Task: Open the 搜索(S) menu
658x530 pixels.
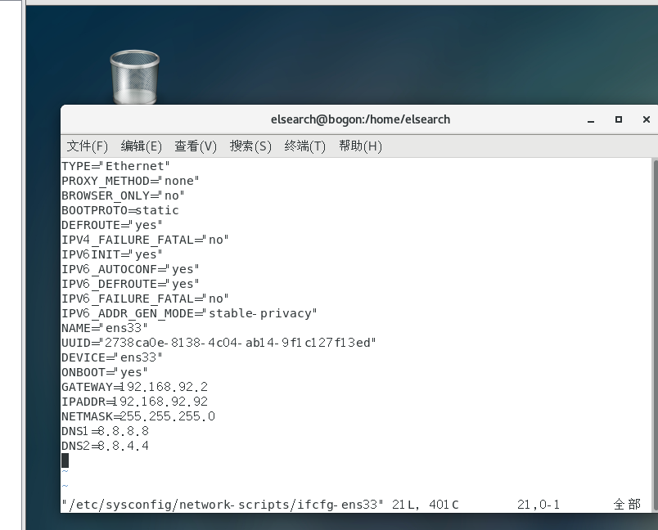Action: click(250, 146)
